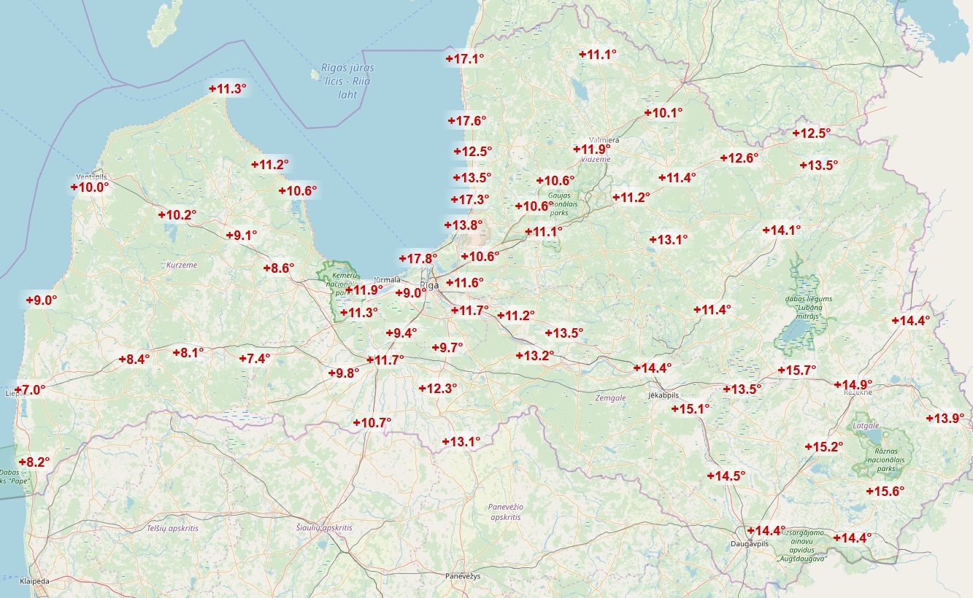Select the +7.0° reading at Liepāja
Screen dimensions: 973x598
(x=30, y=390)
